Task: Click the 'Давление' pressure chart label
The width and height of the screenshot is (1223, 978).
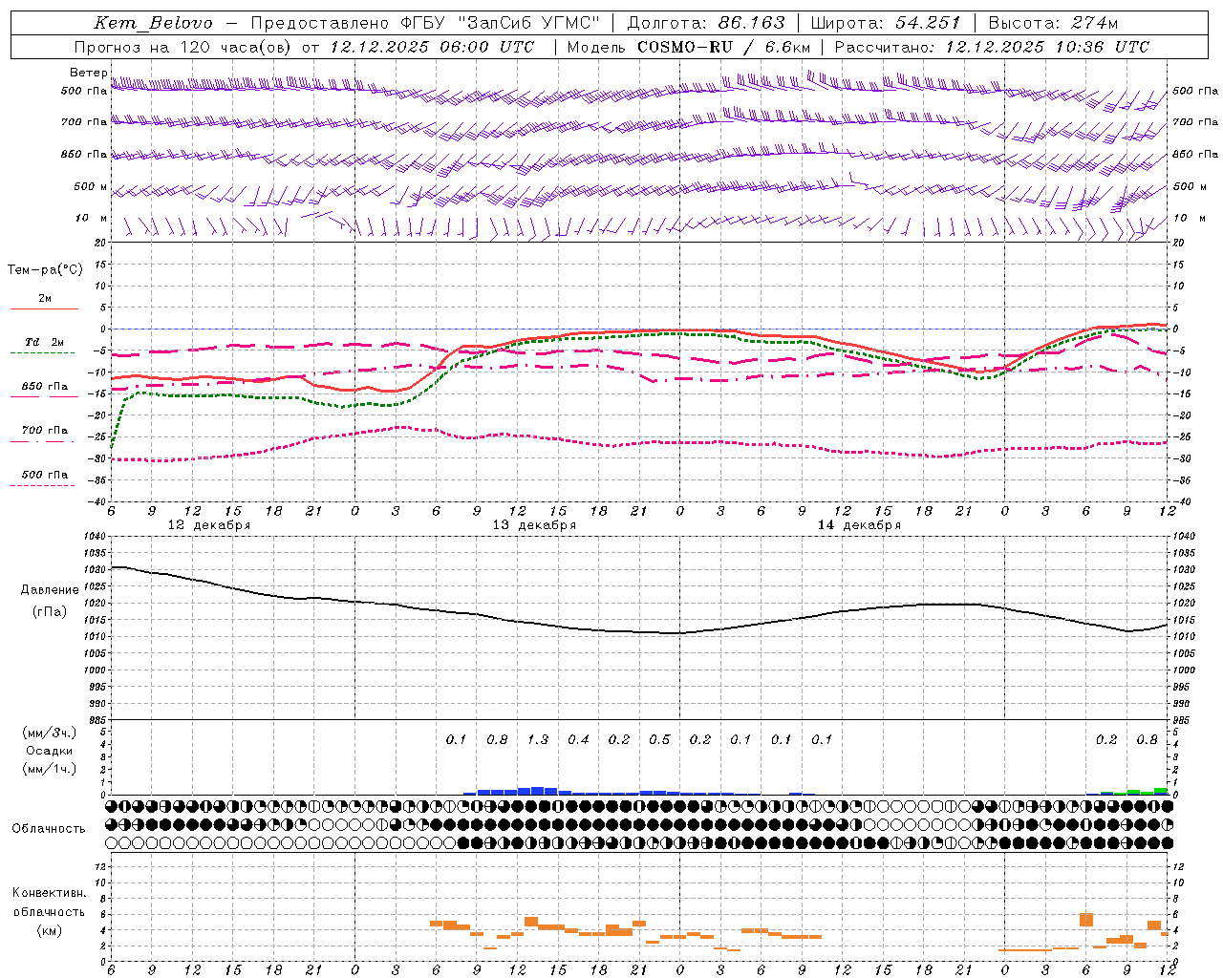Action: 50,590
